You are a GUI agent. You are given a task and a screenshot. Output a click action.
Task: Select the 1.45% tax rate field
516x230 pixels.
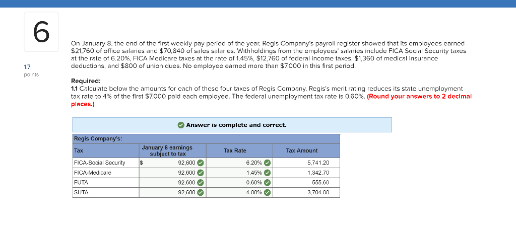tap(239, 173)
